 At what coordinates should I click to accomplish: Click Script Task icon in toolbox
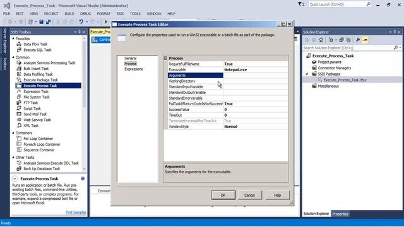(19, 108)
